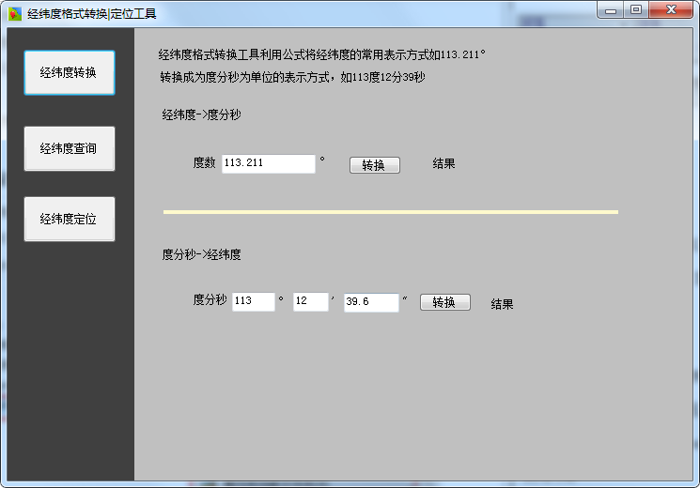Click the first description line mentioning 113.211°
This screenshot has width=700, height=488.
[x=321, y=54]
